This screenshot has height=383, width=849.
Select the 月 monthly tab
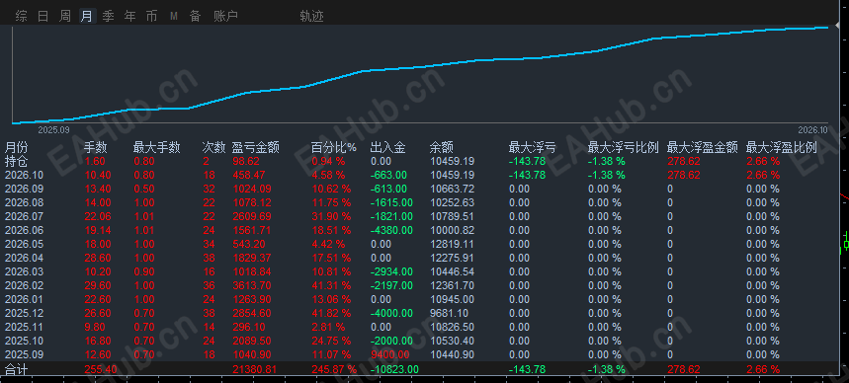tap(87, 16)
